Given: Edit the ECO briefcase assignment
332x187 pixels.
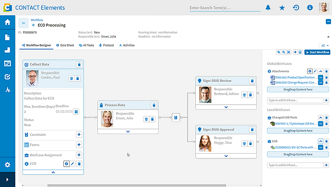Looking at the screenshot, I should [x=73, y=164].
